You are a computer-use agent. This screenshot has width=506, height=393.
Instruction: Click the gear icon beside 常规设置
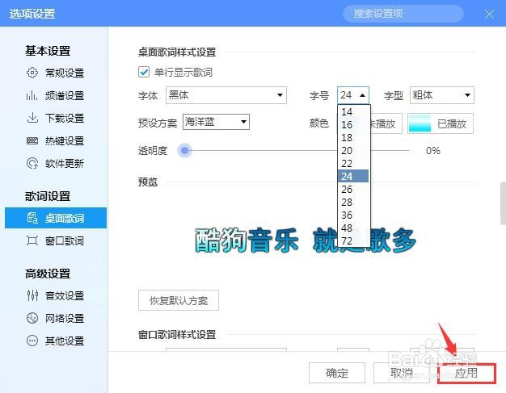32,73
